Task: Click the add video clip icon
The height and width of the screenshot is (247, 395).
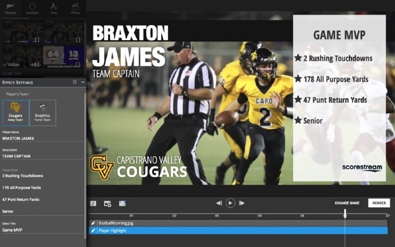Action: [x=122, y=204]
